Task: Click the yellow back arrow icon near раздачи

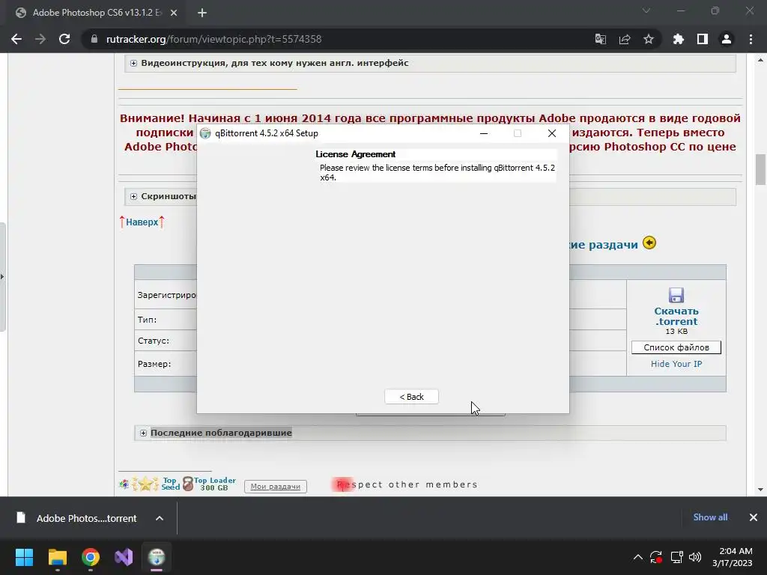Action: (x=649, y=243)
